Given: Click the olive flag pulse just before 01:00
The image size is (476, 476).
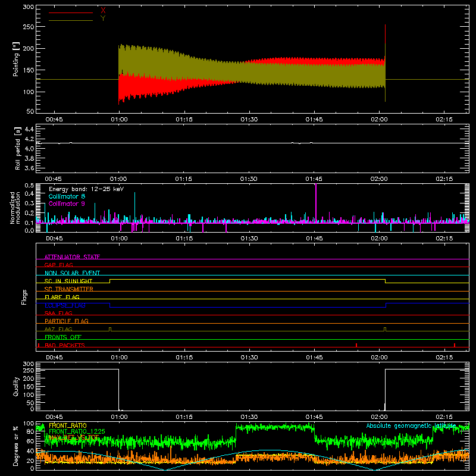Looking at the screenshot, I should point(110,330).
